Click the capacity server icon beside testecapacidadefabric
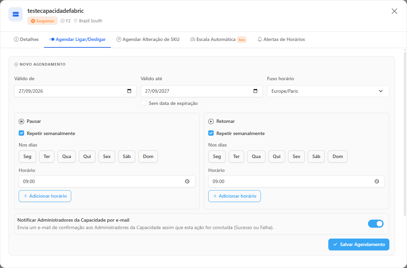 pos(16,14)
